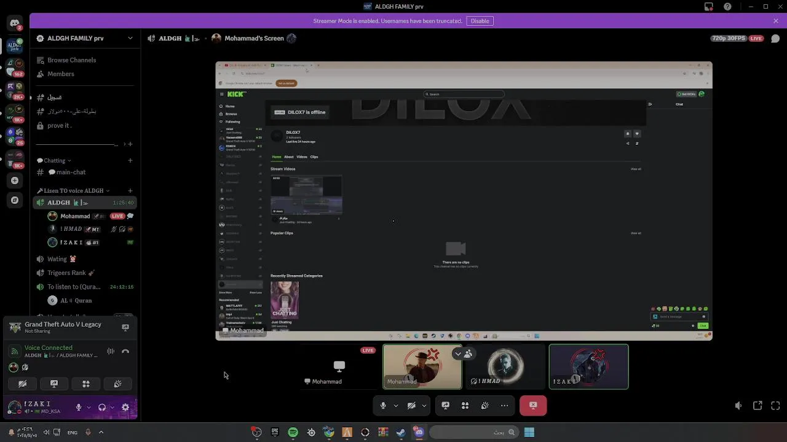The image size is (787, 442).
Task: Stop watching with the red button
Action: 533,405
